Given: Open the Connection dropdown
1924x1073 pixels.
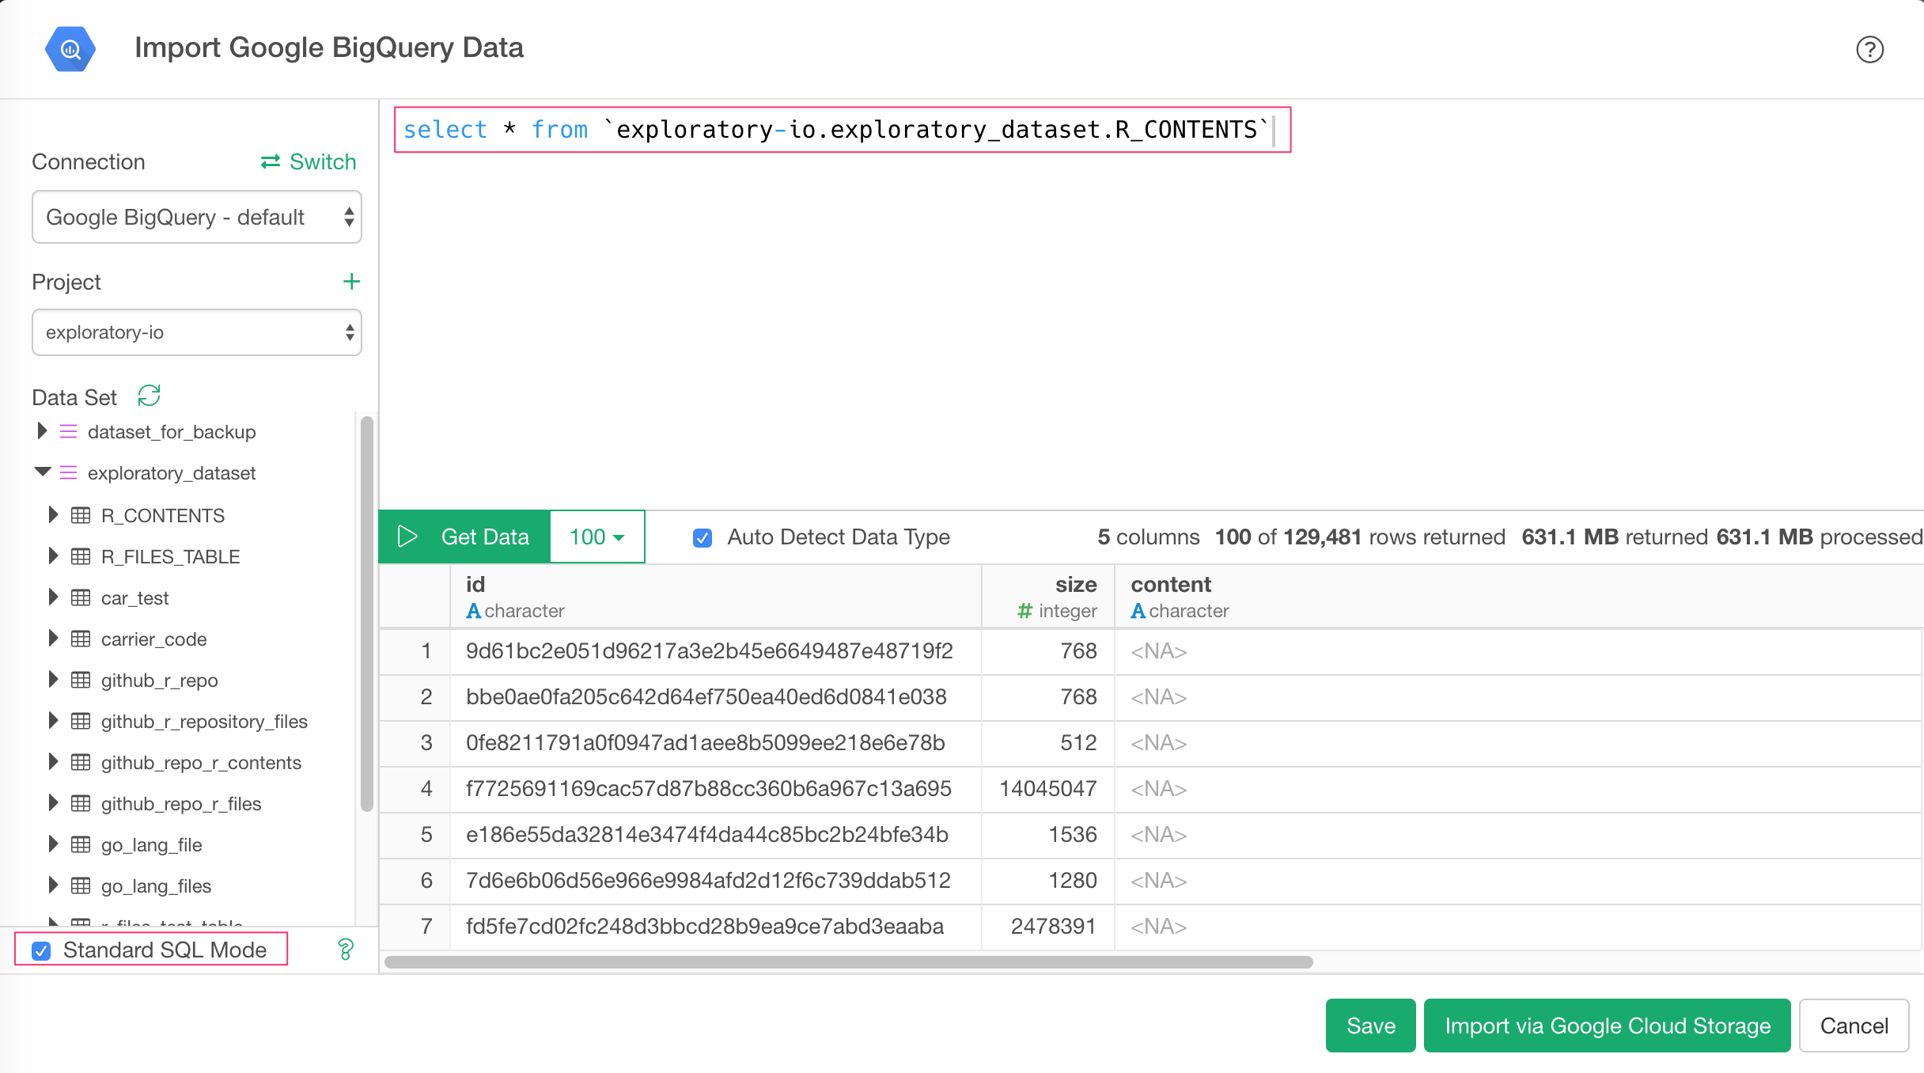Looking at the screenshot, I should (197, 217).
